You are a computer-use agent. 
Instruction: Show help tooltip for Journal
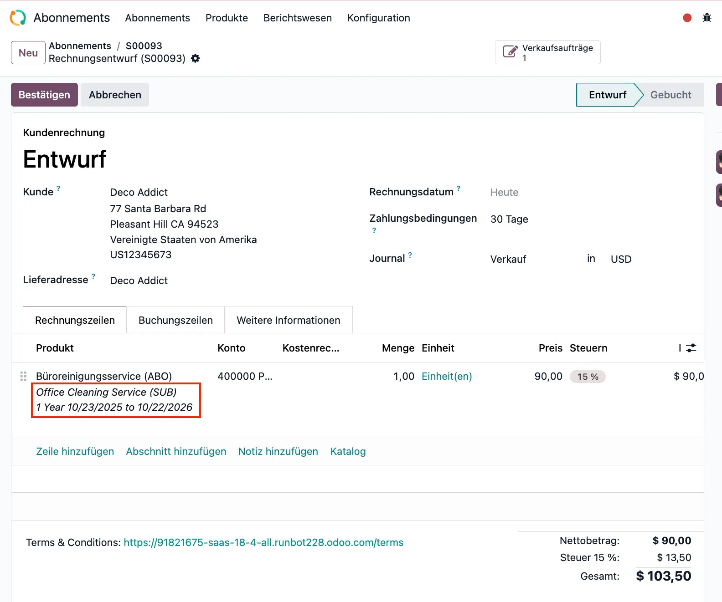tap(410, 255)
